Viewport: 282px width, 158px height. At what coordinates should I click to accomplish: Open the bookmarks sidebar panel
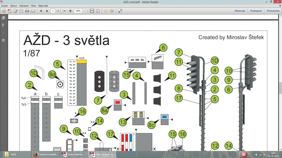pyautogui.click(x=3, y=25)
